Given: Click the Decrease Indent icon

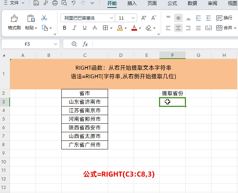Looking at the screenshot, I should [199, 18].
